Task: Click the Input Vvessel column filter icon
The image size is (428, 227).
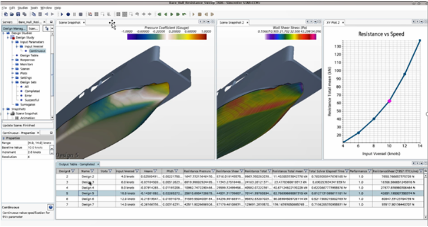Action: [x=137, y=171]
